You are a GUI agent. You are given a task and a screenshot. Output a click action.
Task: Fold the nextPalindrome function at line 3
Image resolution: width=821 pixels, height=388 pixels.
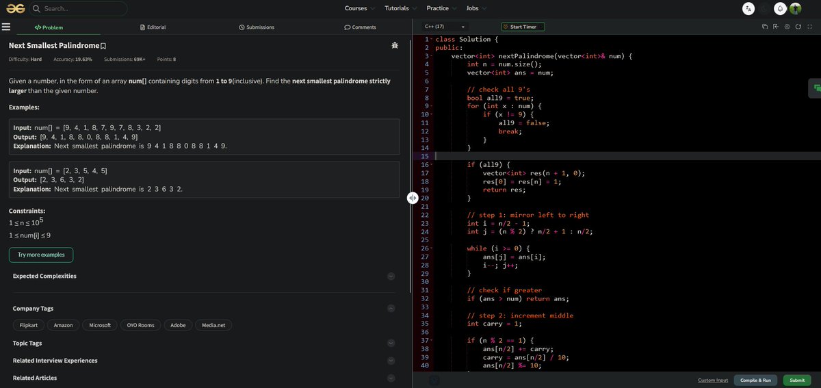[432, 56]
